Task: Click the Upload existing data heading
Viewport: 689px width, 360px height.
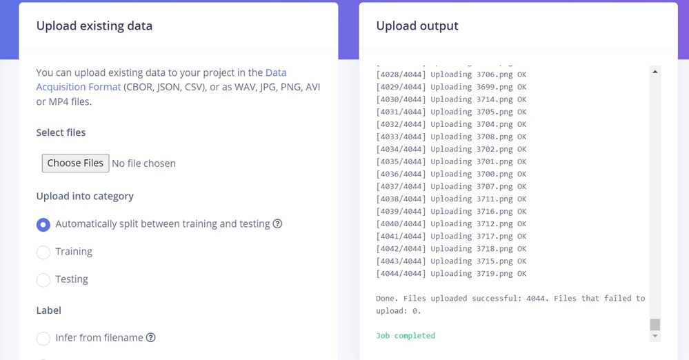Action: tap(94, 26)
